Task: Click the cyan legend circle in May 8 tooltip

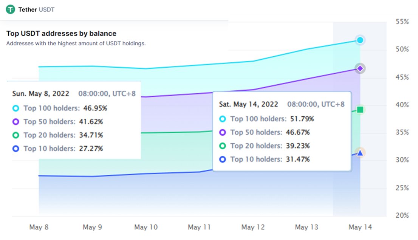Action: pos(16,108)
